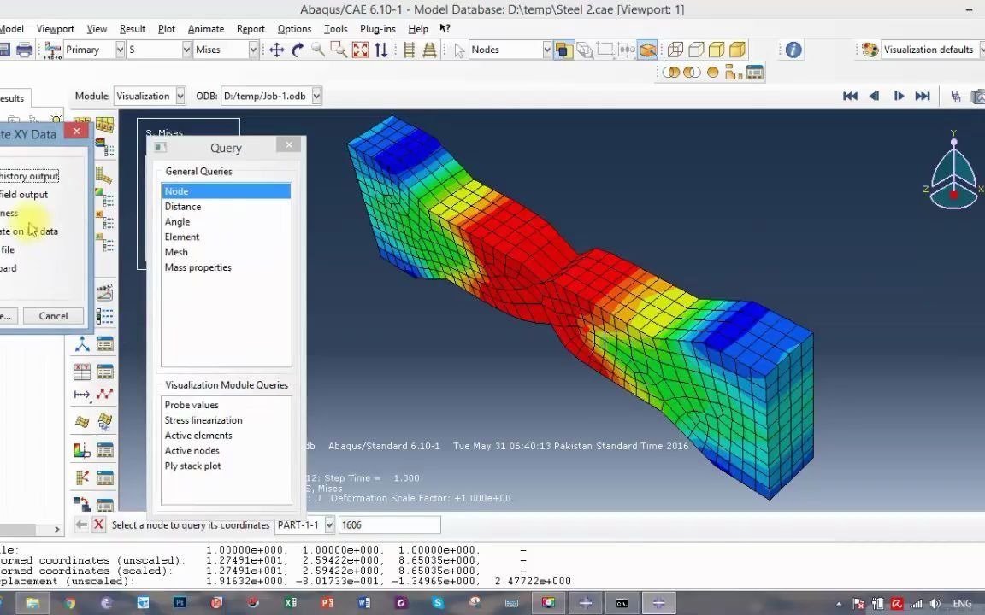Click the Print icon in the toolbar

tap(24, 50)
